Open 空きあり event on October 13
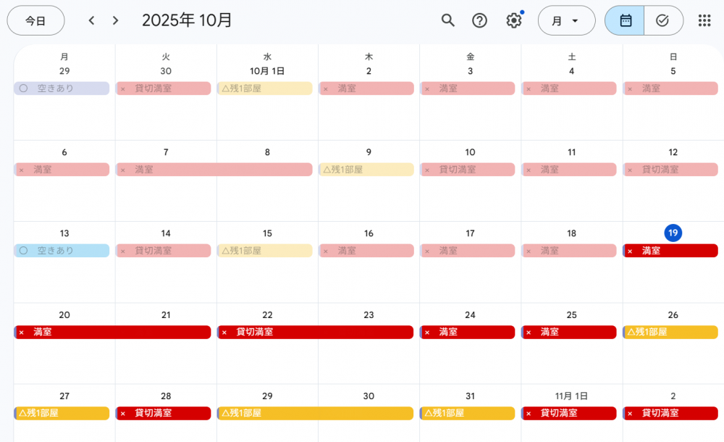Image resolution: width=724 pixels, height=442 pixels. point(62,251)
